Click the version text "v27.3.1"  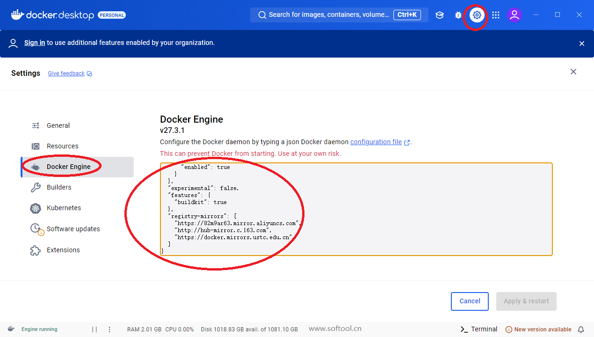point(172,131)
